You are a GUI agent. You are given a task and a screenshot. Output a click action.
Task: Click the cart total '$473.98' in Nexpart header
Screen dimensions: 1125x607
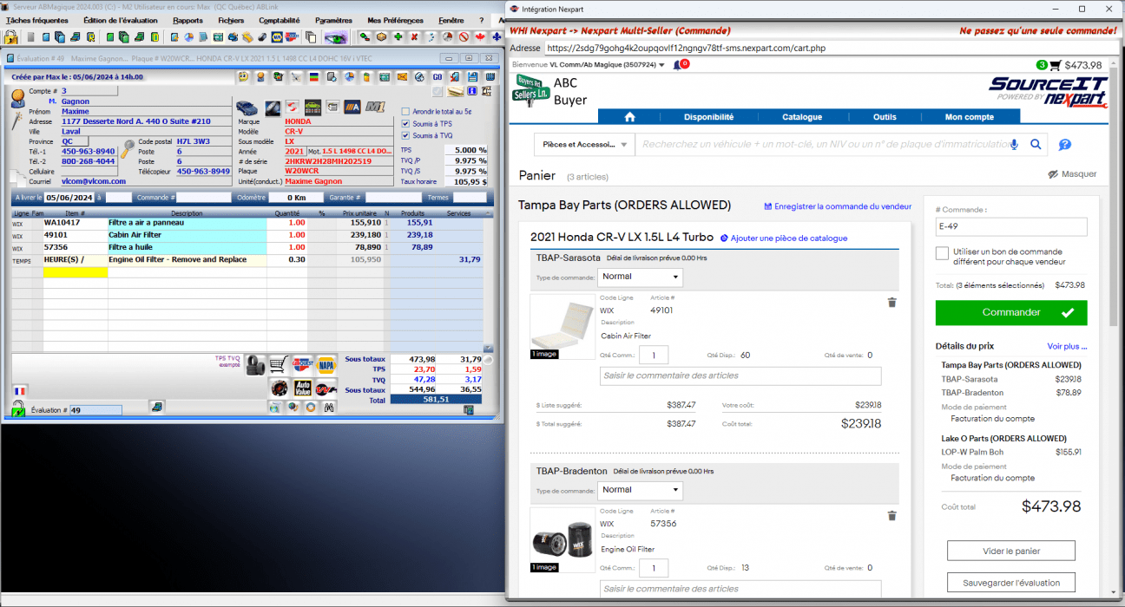pyautogui.click(x=1082, y=65)
